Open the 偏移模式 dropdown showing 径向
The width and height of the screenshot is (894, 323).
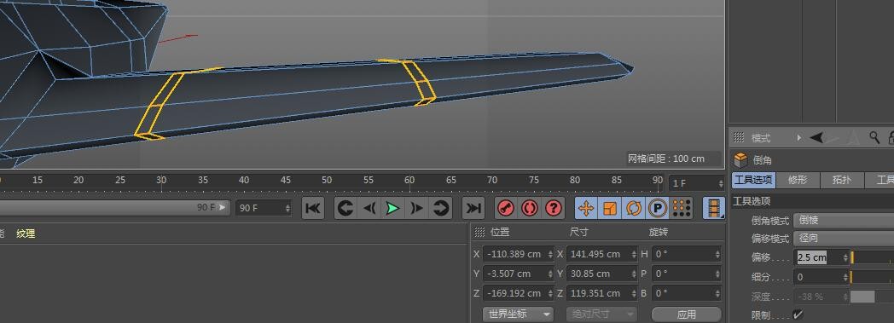coord(844,239)
